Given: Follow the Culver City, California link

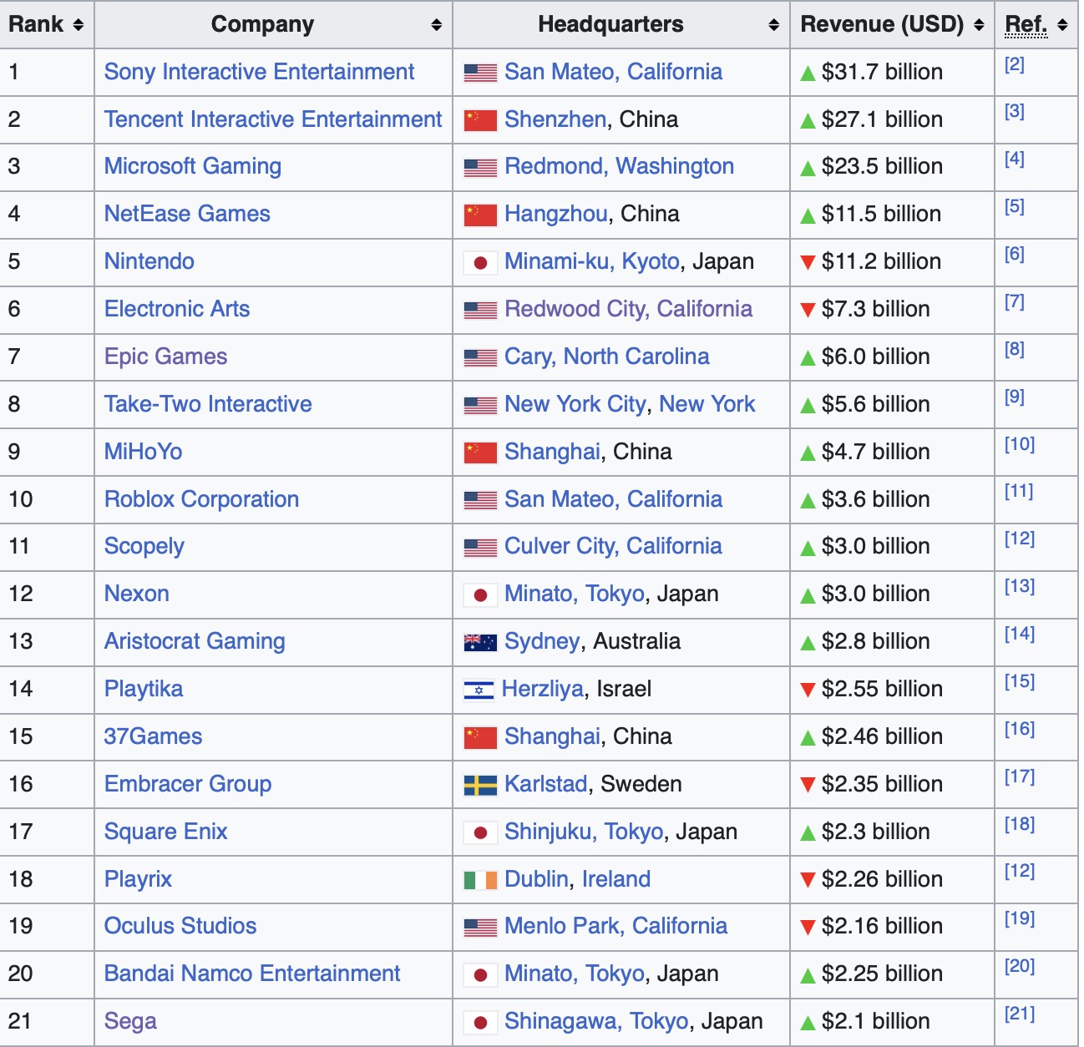Looking at the screenshot, I should point(614,546).
